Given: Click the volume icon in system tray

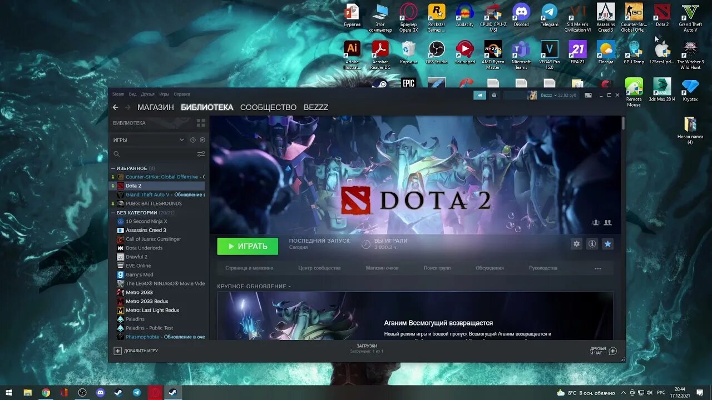Looking at the screenshot, I should click(650, 393).
